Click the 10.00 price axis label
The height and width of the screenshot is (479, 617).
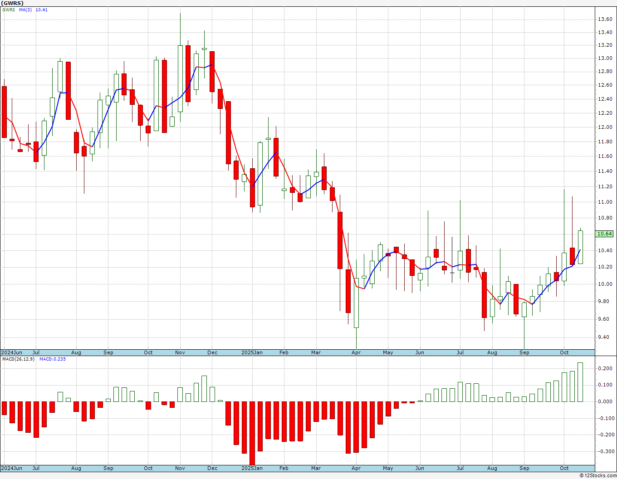[605, 284]
